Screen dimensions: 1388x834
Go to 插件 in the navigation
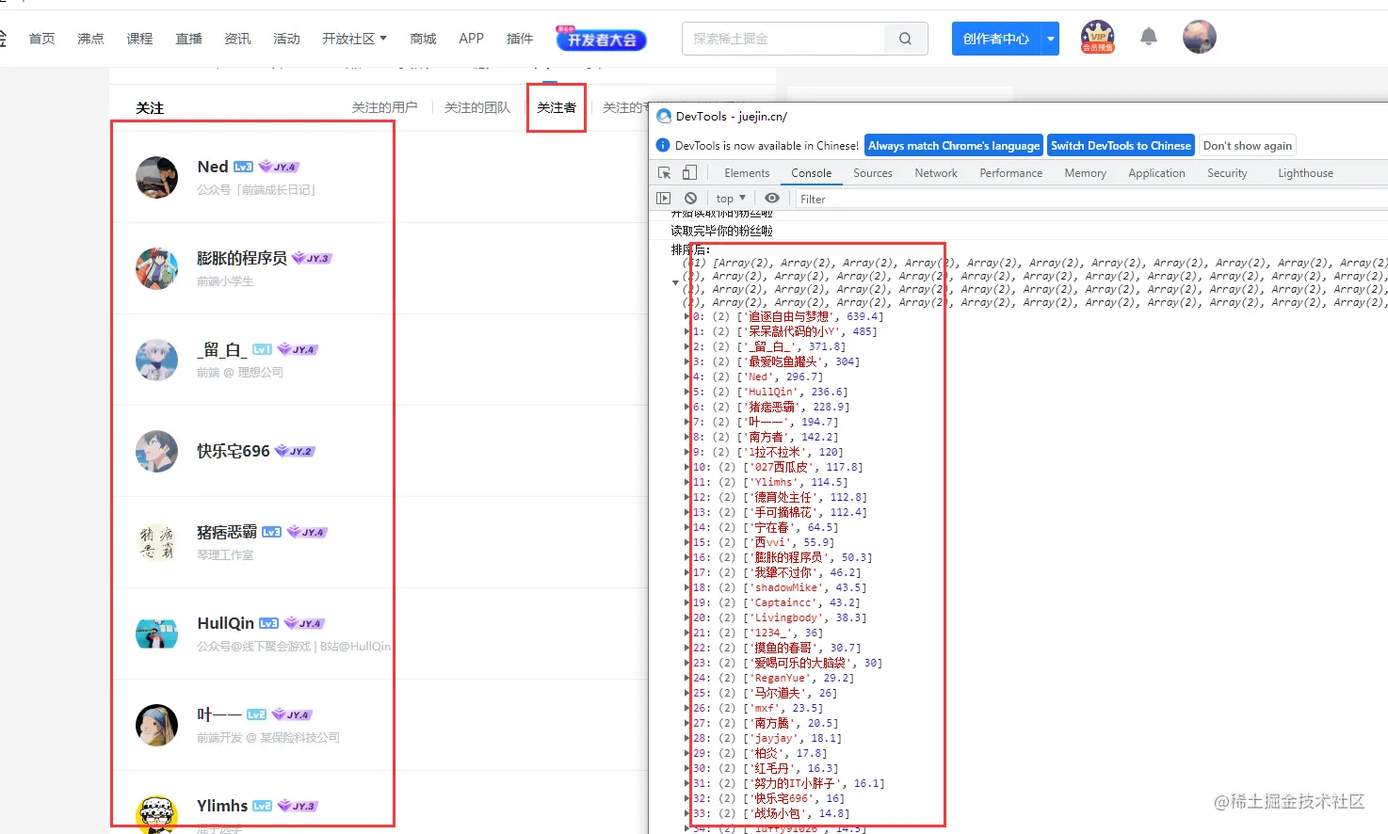[520, 39]
